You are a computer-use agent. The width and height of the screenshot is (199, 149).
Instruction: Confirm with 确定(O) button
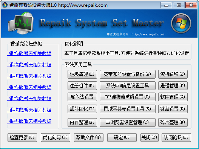tap(122, 137)
